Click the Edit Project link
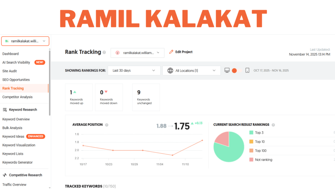This screenshot has height=189, width=335. tap(184, 52)
